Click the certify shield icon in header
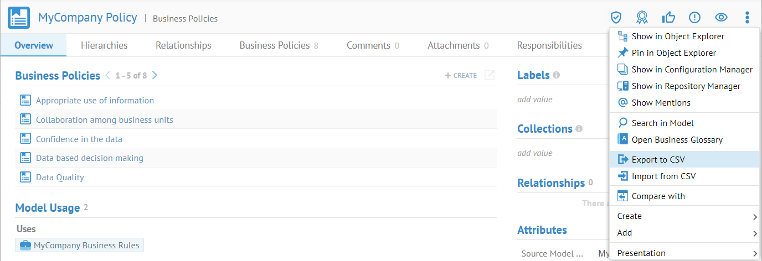The height and width of the screenshot is (261, 762). (x=616, y=18)
